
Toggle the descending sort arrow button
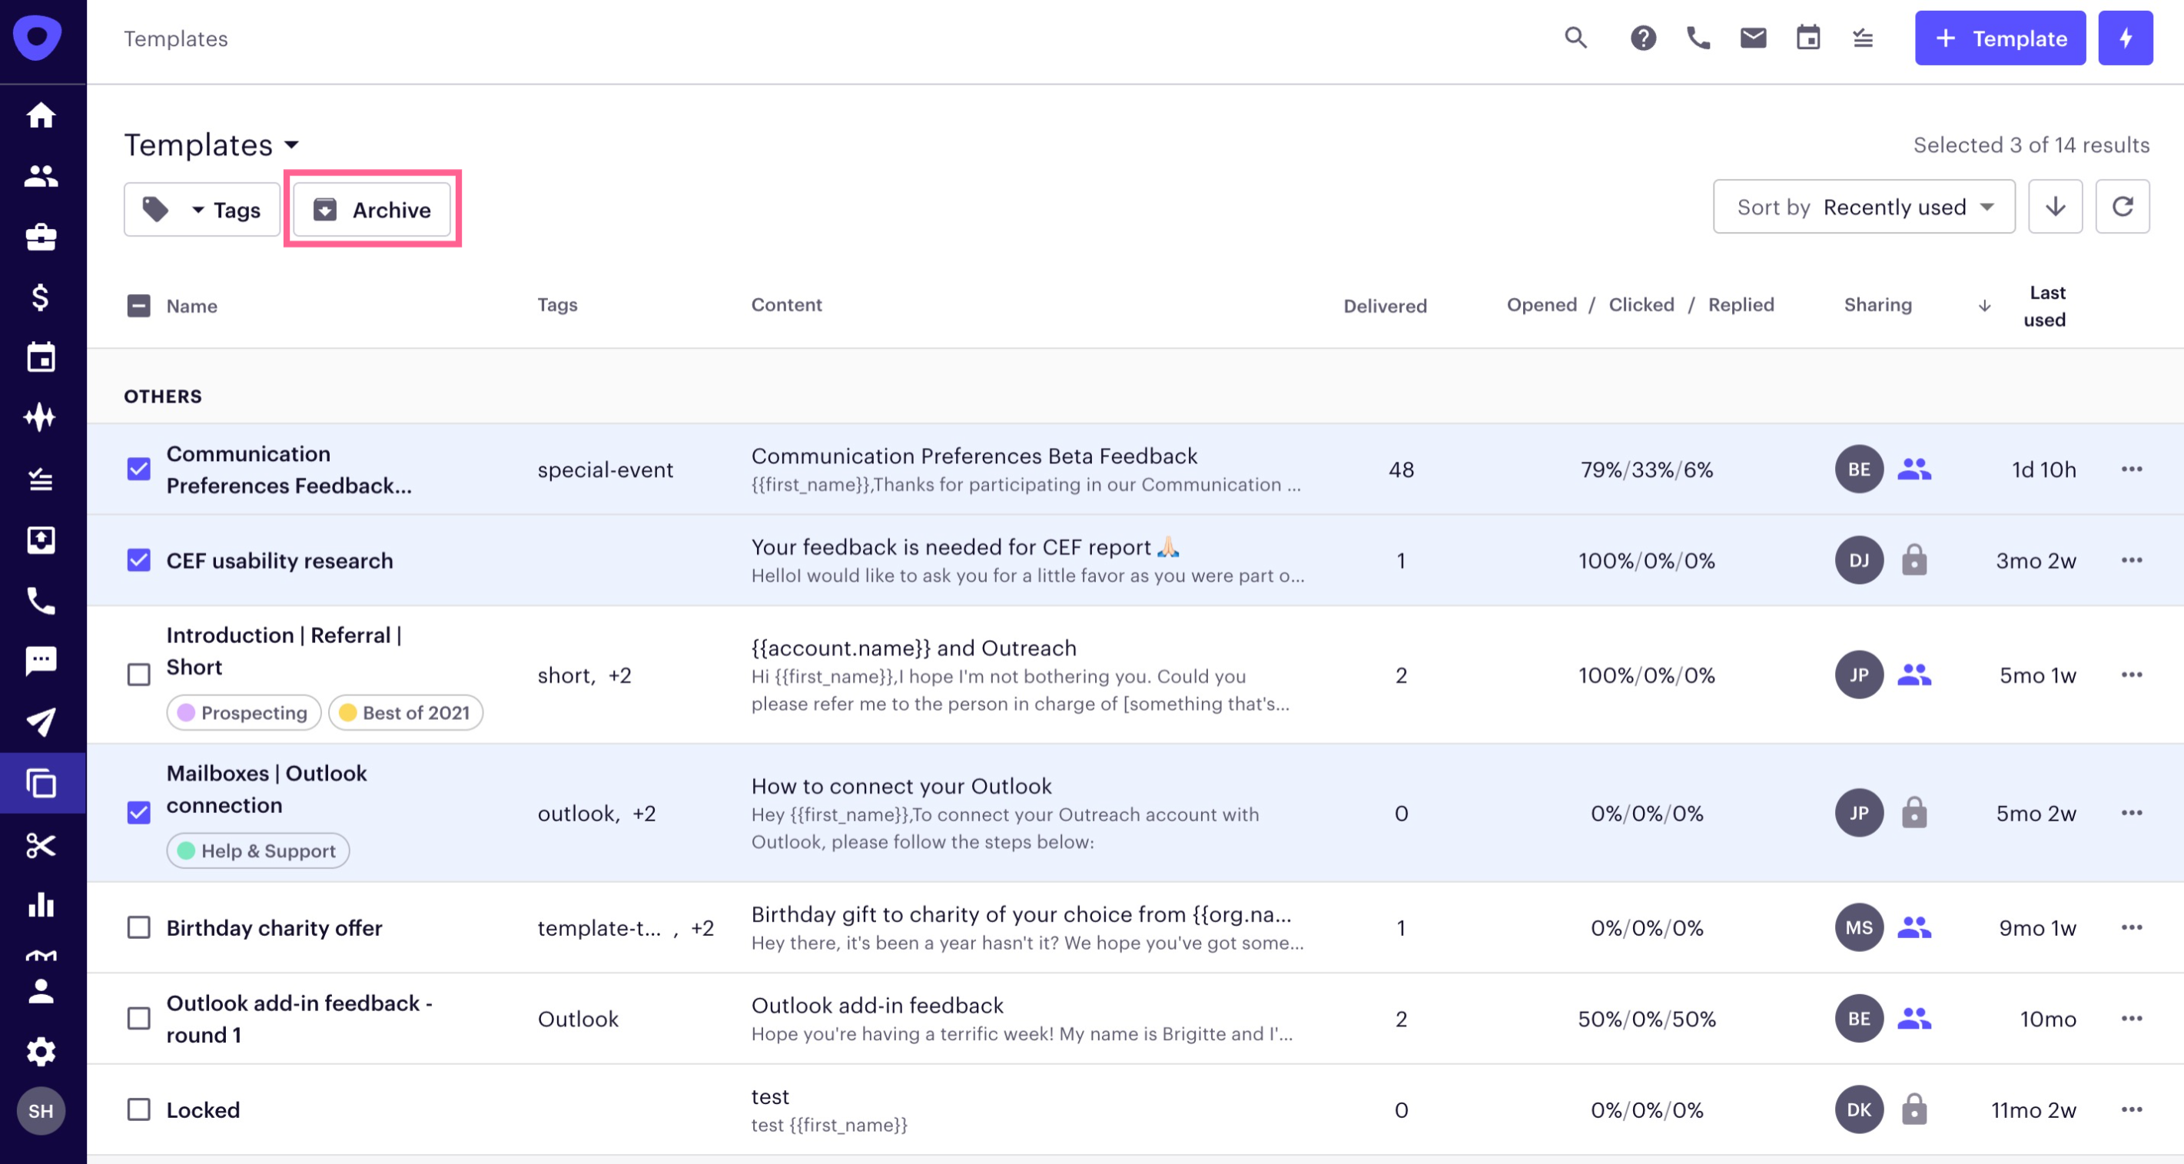pos(2054,207)
